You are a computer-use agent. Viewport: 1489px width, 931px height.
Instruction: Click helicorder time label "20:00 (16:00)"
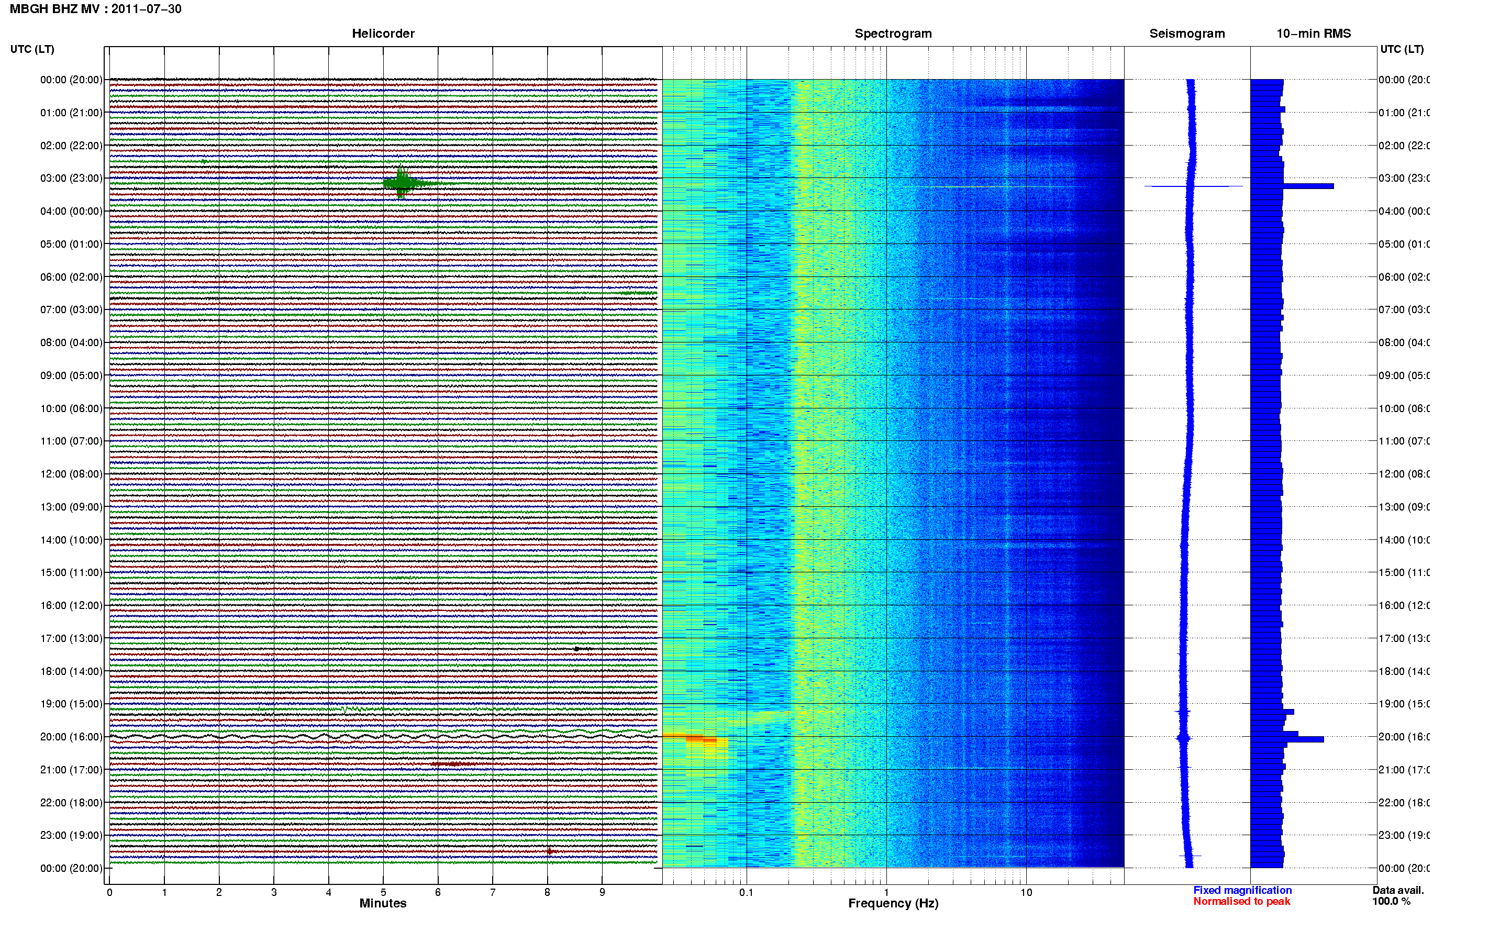click(71, 737)
